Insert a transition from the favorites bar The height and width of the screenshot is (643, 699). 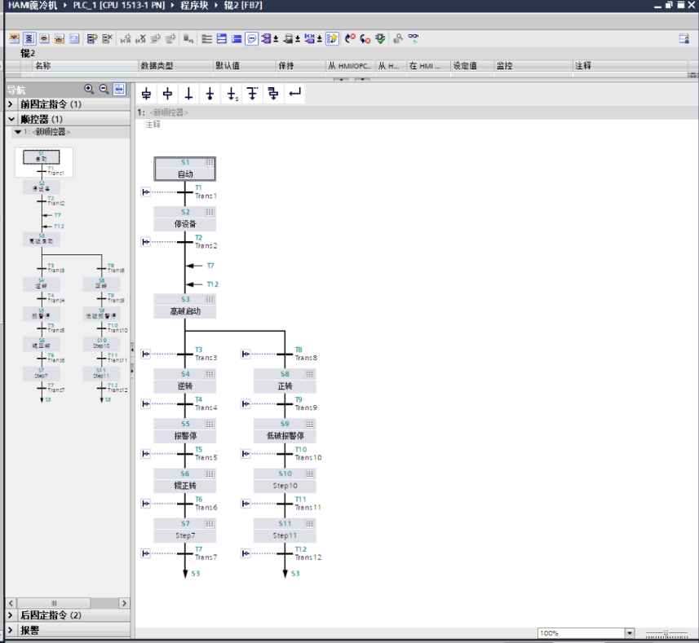point(188,94)
